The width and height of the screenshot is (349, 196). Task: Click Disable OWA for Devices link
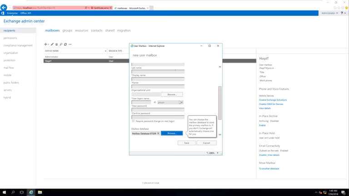point(271,104)
